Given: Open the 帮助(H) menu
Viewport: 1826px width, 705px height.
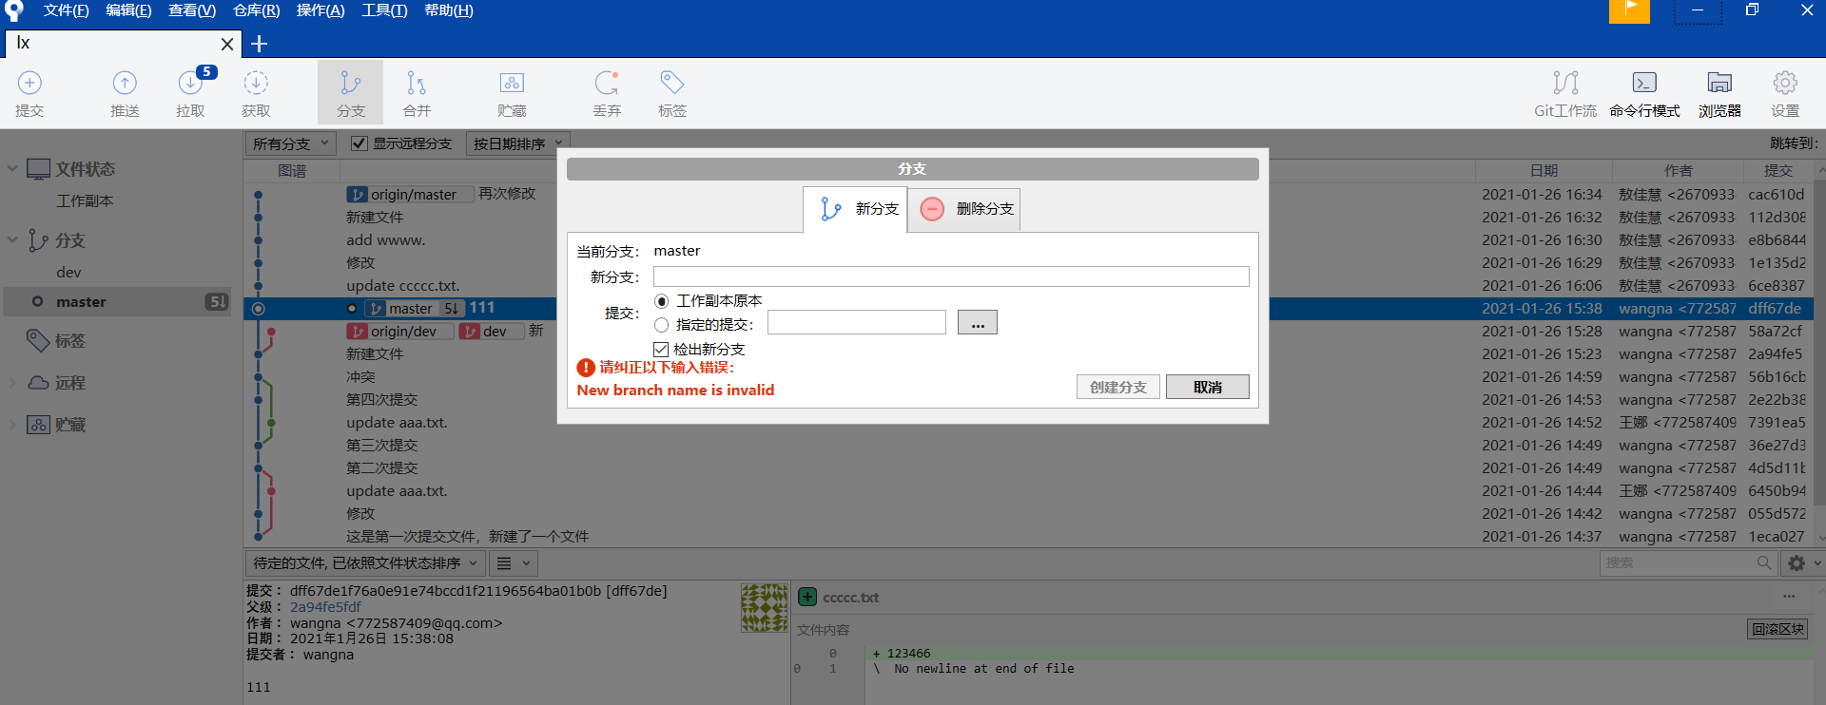Looking at the screenshot, I should point(449,10).
